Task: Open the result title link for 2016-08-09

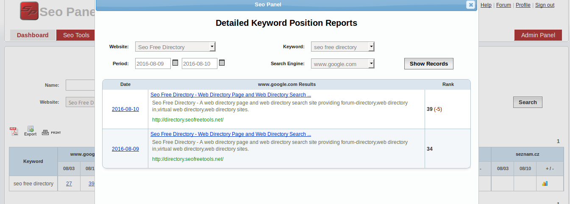Action: click(231, 134)
